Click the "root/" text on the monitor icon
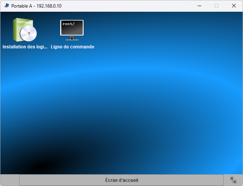 69,24
